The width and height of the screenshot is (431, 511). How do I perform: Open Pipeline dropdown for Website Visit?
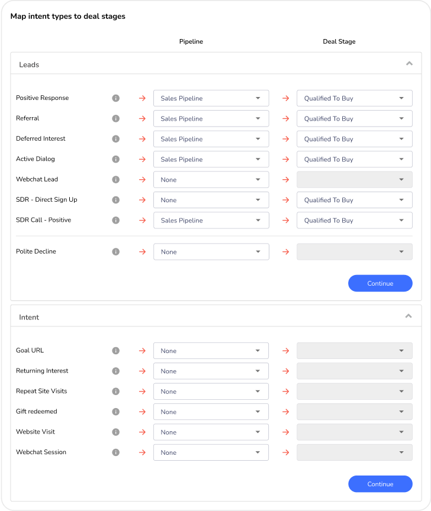211,432
